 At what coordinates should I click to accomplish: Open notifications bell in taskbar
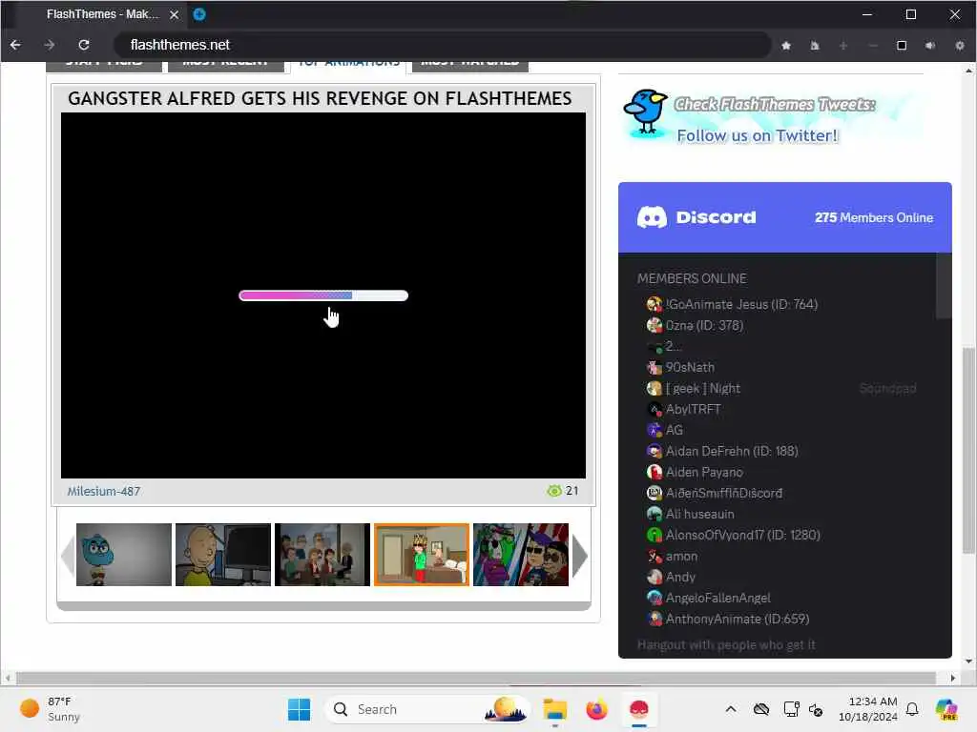click(912, 709)
